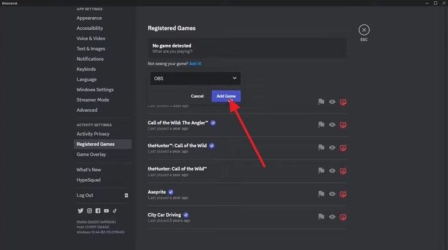Image resolution: width=448 pixels, height=250 pixels.
Task: Click the Add Game button
Action: click(x=226, y=96)
